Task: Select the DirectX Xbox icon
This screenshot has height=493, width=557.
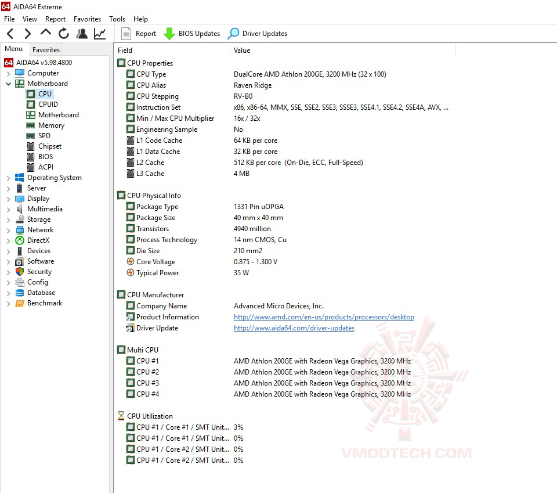Action: [x=20, y=240]
